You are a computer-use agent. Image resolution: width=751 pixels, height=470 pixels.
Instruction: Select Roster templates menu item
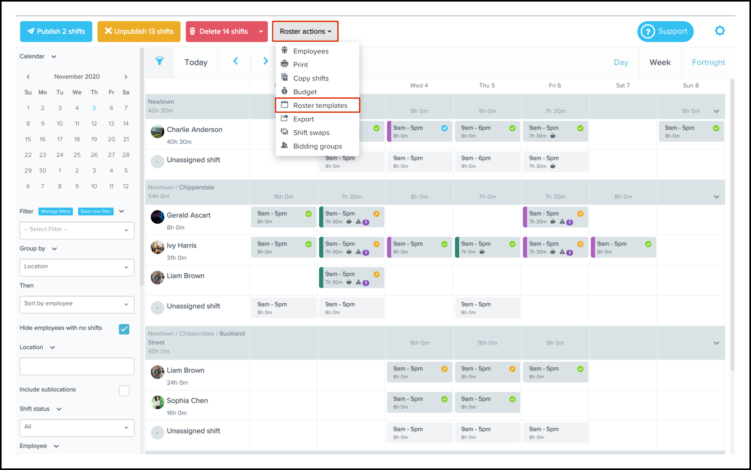click(x=320, y=105)
